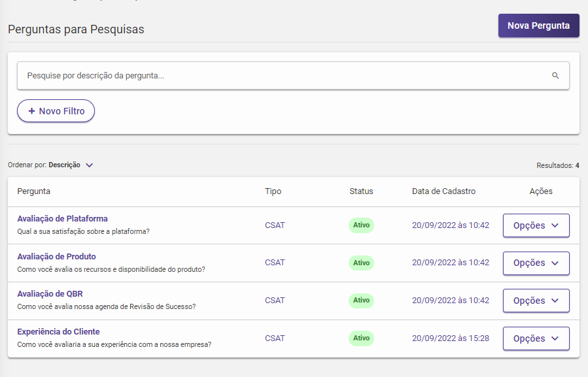
Task: Click the plus icon in Novo Filtro
Action: [31, 111]
